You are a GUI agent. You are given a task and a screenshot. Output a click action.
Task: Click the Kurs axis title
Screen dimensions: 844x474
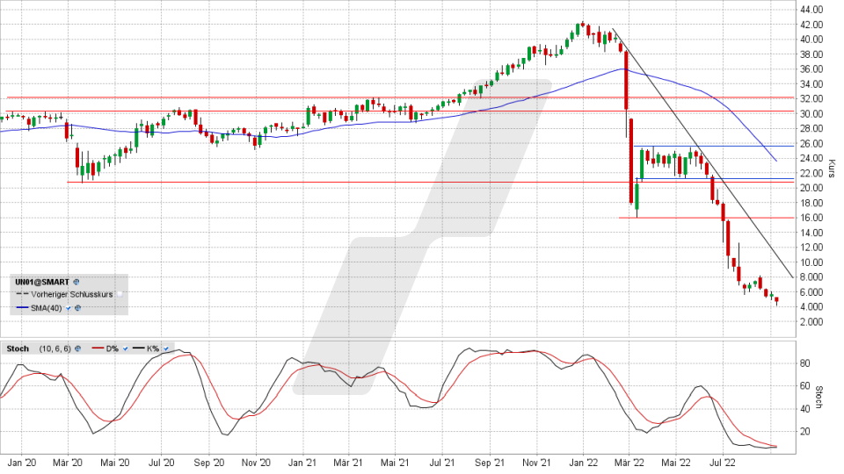tap(832, 169)
